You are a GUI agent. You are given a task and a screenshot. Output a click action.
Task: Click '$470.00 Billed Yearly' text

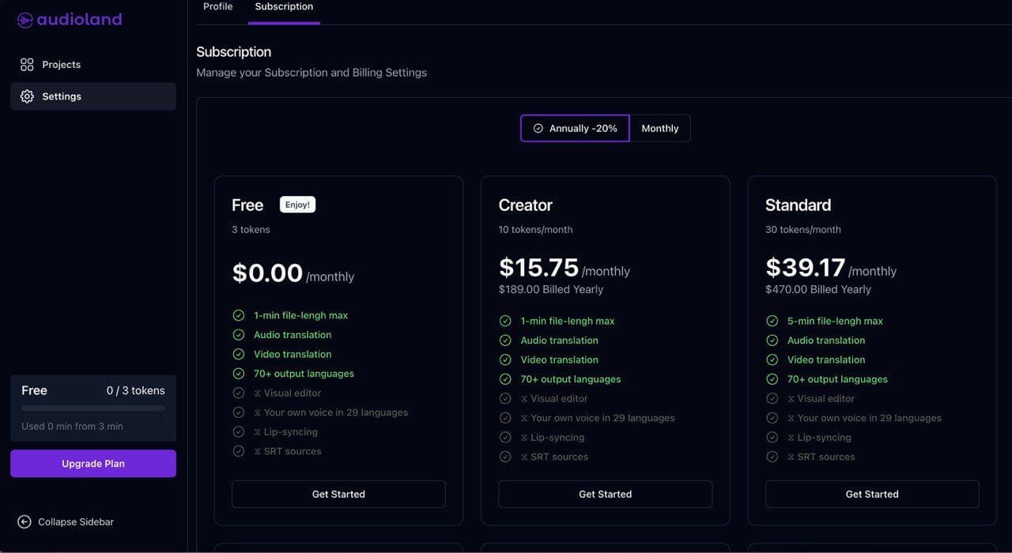[x=818, y=289]
